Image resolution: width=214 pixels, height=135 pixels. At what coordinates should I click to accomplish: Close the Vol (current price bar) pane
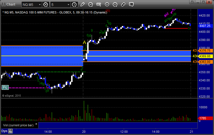(x=36, y=124)
